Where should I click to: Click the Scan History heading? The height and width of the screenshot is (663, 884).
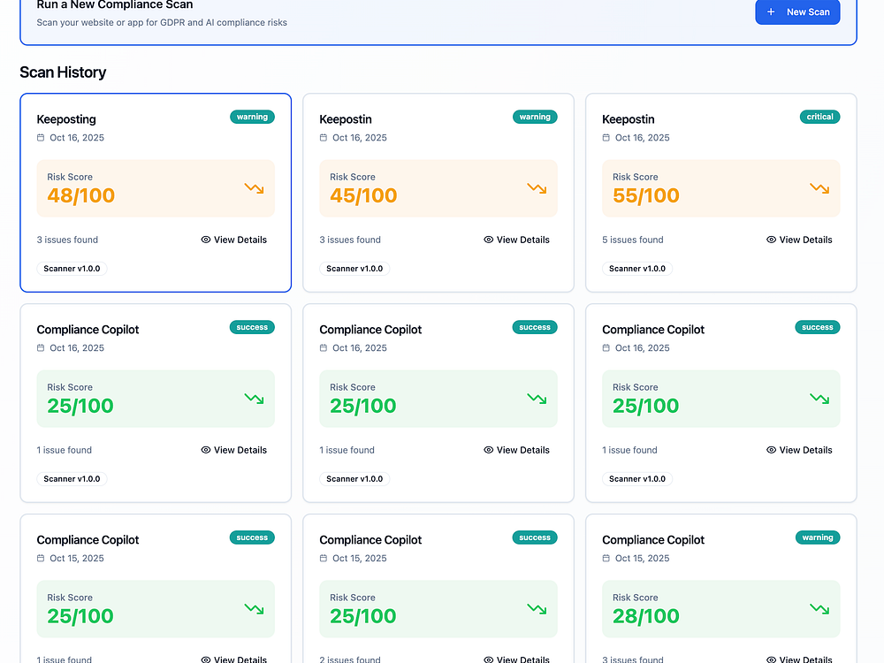63,72
